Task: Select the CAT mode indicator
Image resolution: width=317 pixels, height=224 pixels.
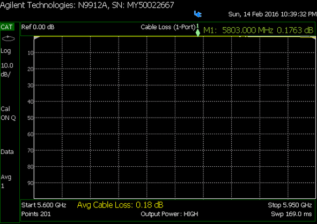Action: (x=7, y=27)
